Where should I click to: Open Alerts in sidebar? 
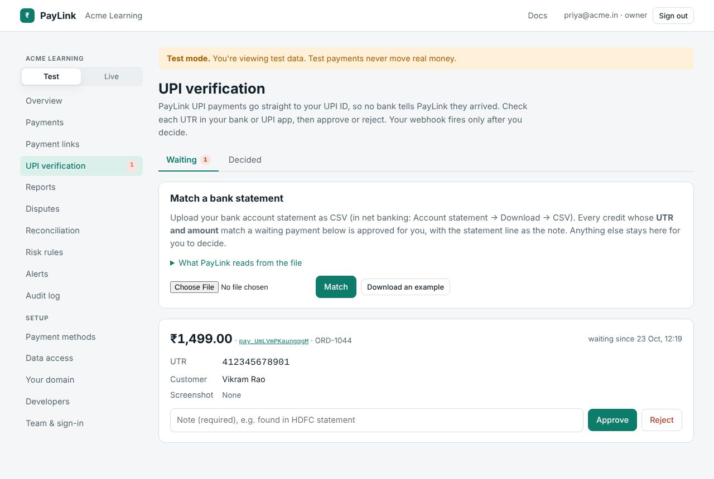click(x=81, y=274)
